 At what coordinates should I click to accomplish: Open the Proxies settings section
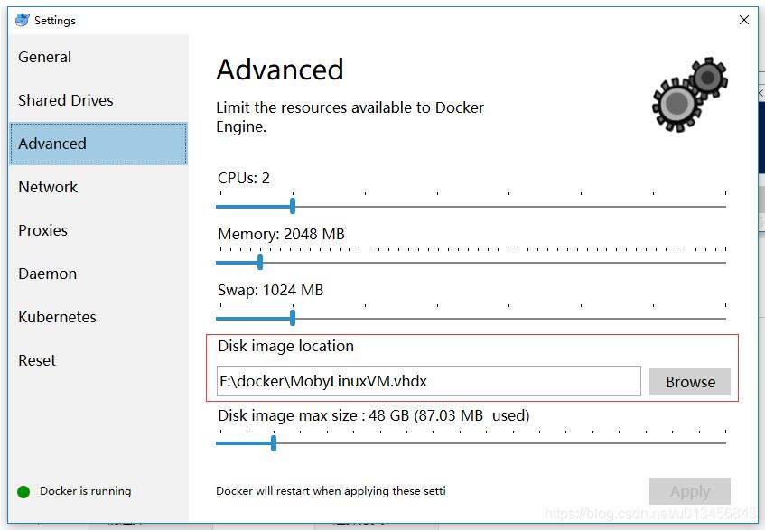[x=42, y=229]
